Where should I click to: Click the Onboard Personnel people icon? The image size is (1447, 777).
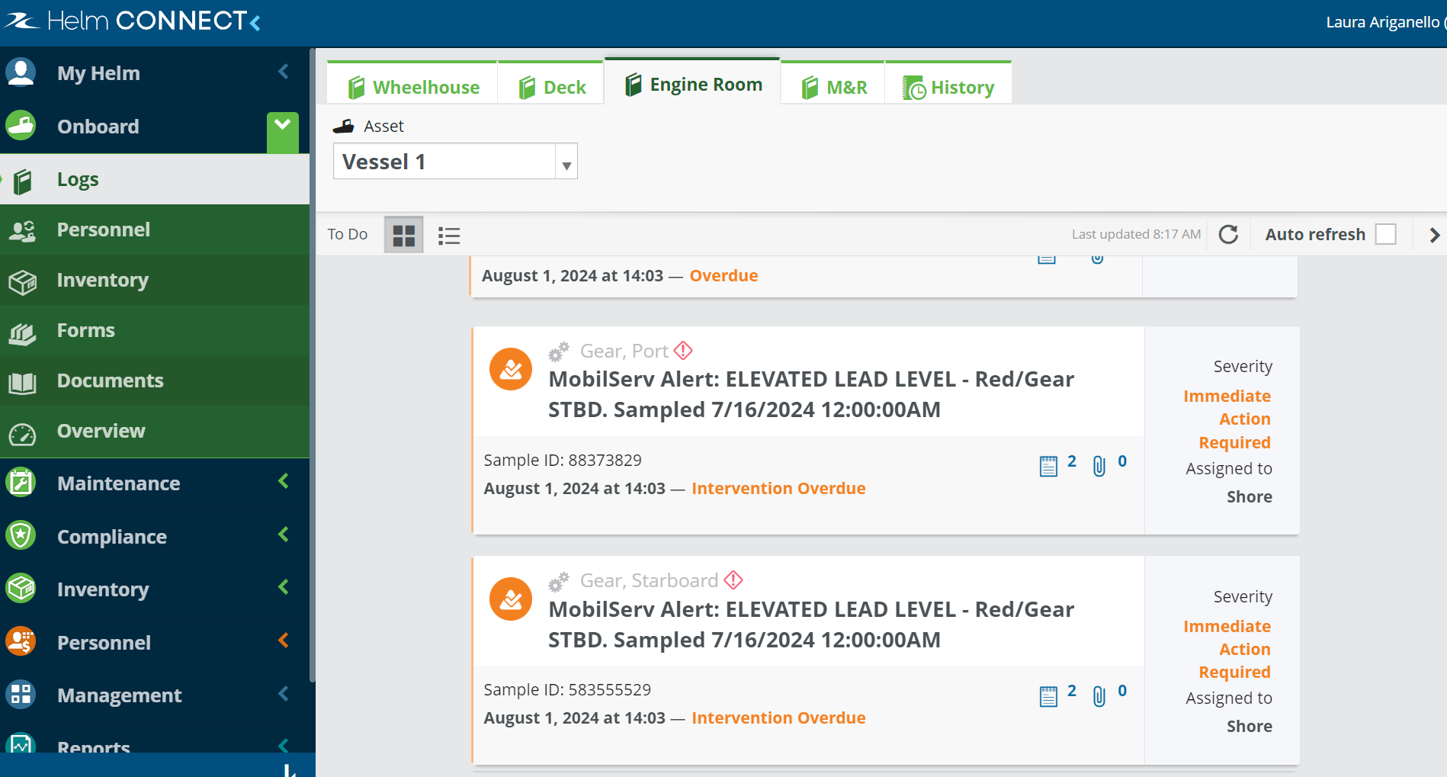coord(22,230)
